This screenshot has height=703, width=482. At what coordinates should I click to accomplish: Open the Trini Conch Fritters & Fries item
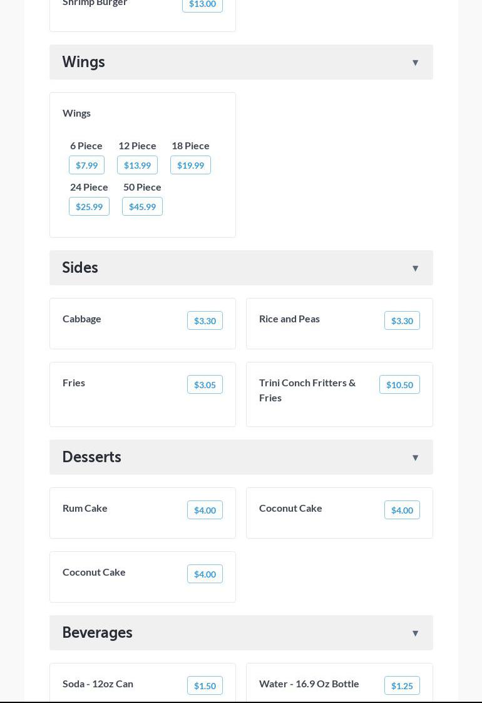(x=307, y=389)
